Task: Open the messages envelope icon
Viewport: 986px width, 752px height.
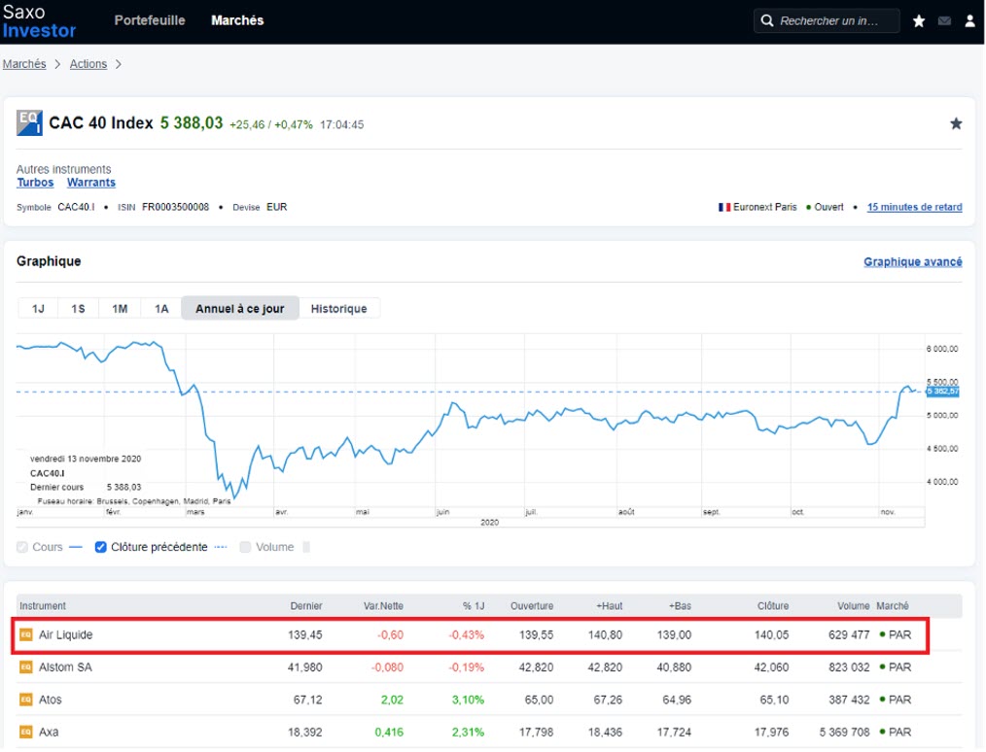Action: pyautogui.click(x=944, y=21)
